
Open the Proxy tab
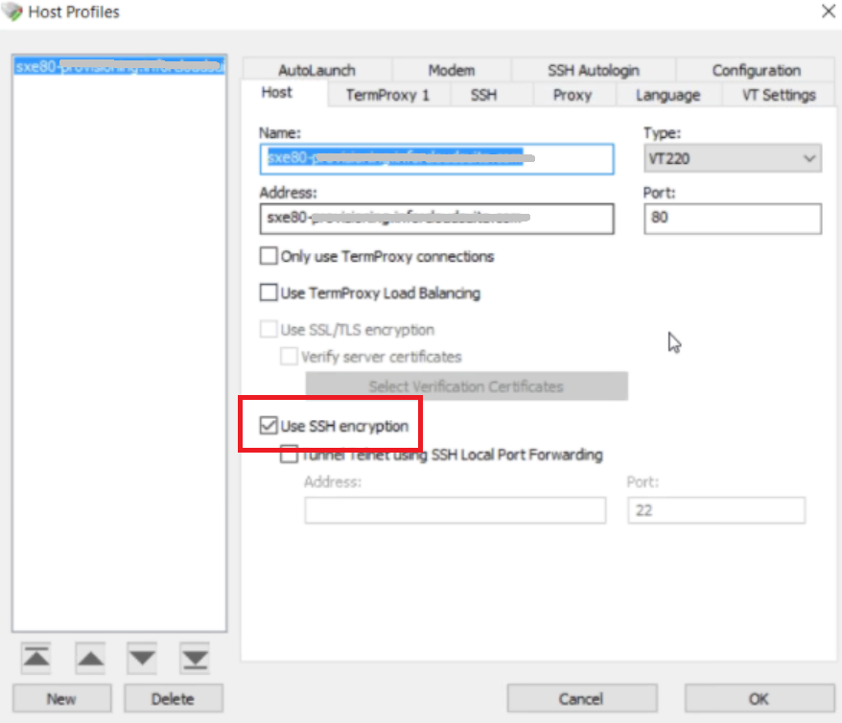(573, 95)
